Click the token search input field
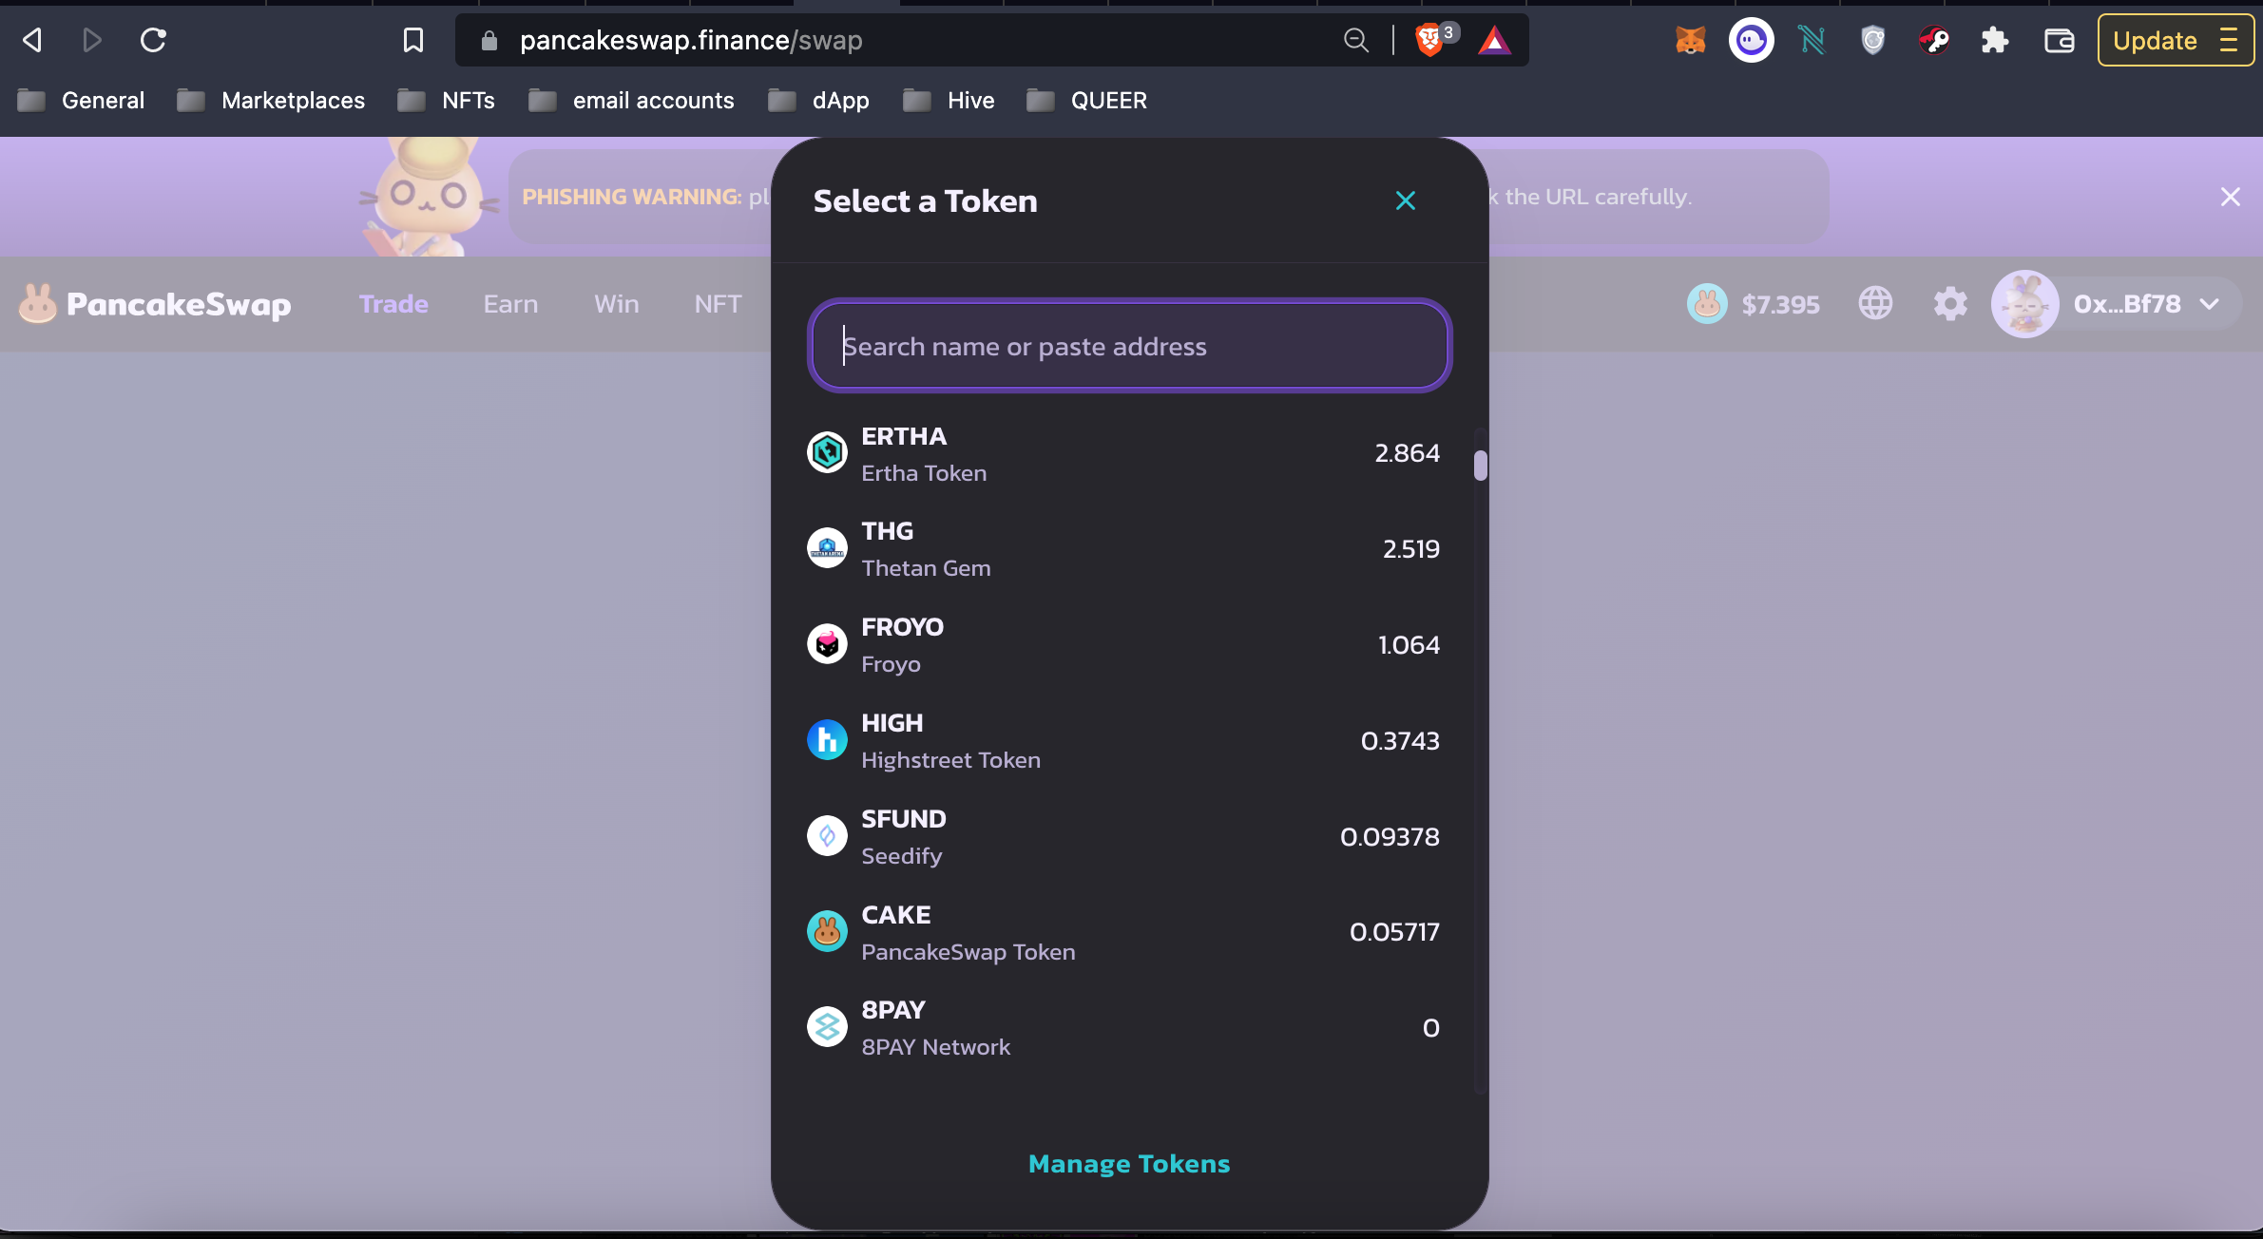Image resolution: width=2263 pixels, height=1239 pixels. click(1129, 346)
